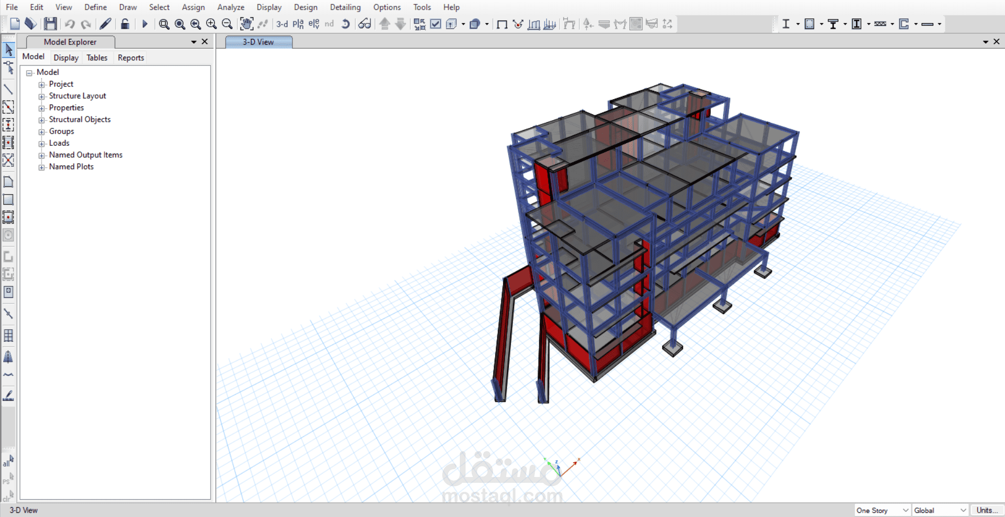Click the Save model floppy disk icon
This screenshot has height=517, width=1005.
pos(50,24)
